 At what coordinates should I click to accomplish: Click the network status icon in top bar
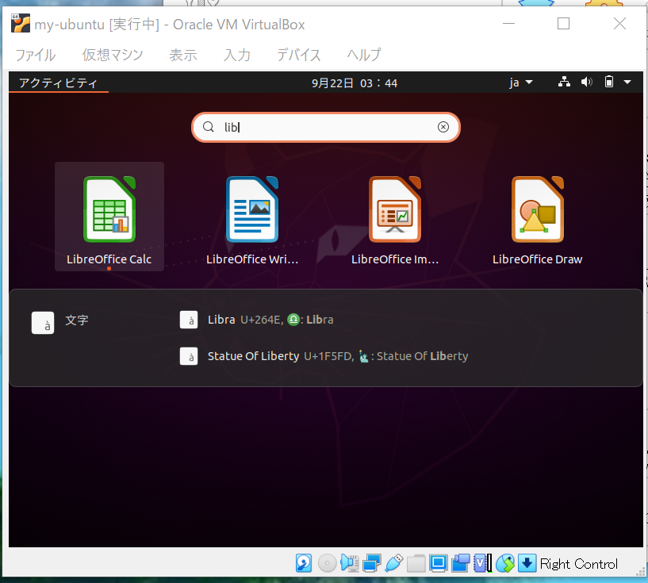564,82
